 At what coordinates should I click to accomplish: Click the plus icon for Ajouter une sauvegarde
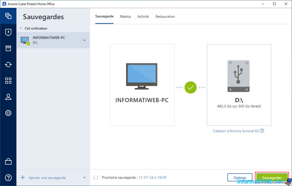(x=22, y=177)
